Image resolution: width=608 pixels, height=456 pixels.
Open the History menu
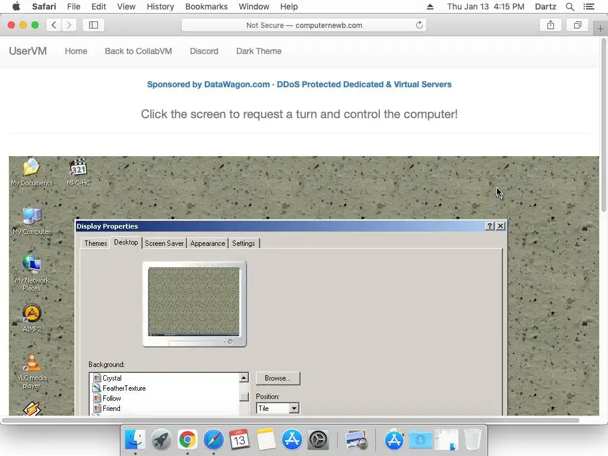160,7
